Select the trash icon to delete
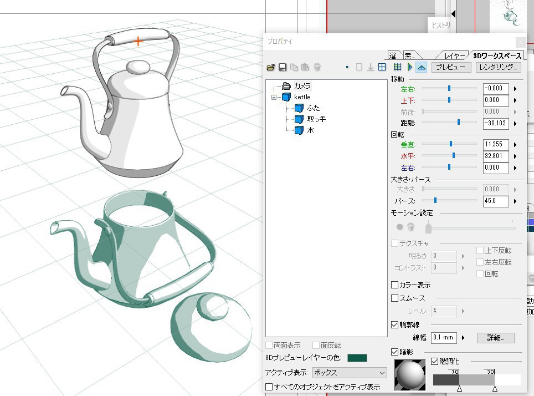 (x=316, y=67)
